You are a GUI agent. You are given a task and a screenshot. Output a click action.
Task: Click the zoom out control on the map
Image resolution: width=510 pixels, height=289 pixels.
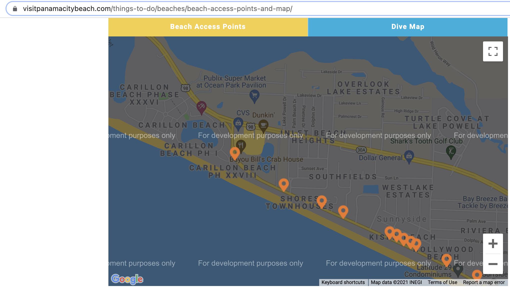point(493,263)
